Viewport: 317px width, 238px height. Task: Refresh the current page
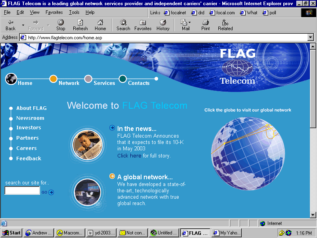[80, 25]
